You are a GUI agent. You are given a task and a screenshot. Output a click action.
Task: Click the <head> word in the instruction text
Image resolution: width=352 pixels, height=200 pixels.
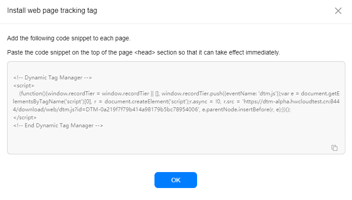(145, 52)
